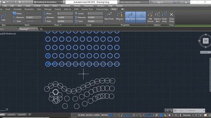Open the Decimal units dropdown
This screenshot has height=118, width=211.
(x=193, y=115)
